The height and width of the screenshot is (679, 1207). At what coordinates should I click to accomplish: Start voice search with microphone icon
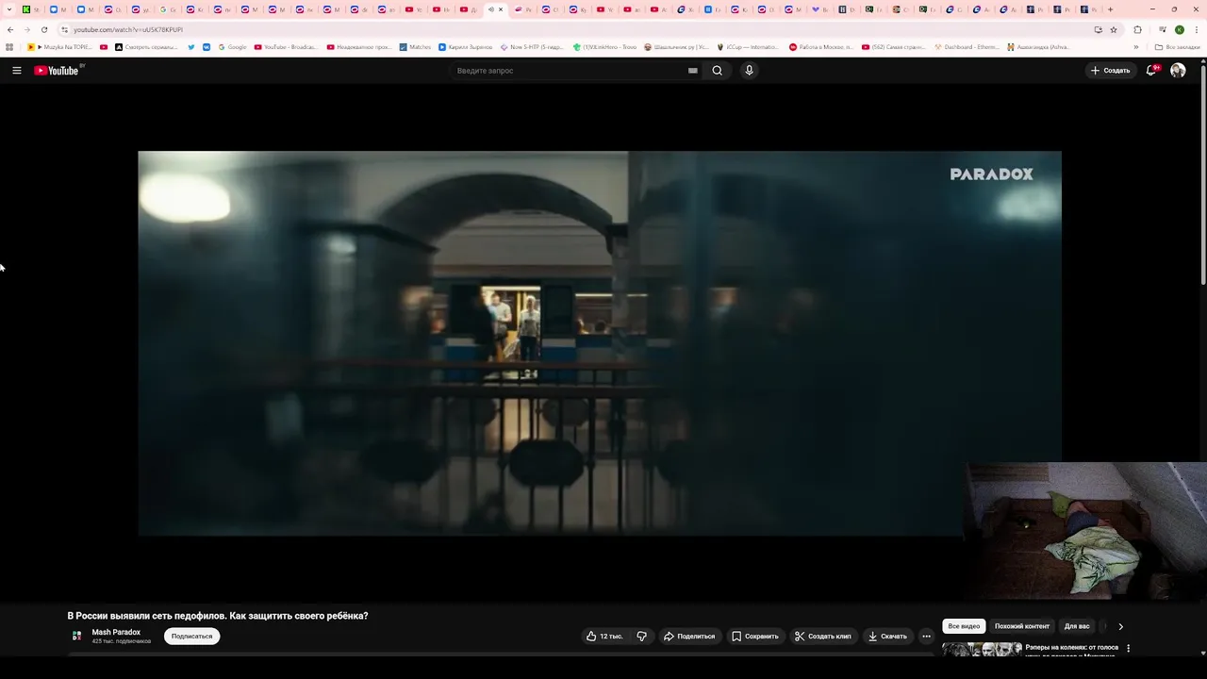coord(749,71)
